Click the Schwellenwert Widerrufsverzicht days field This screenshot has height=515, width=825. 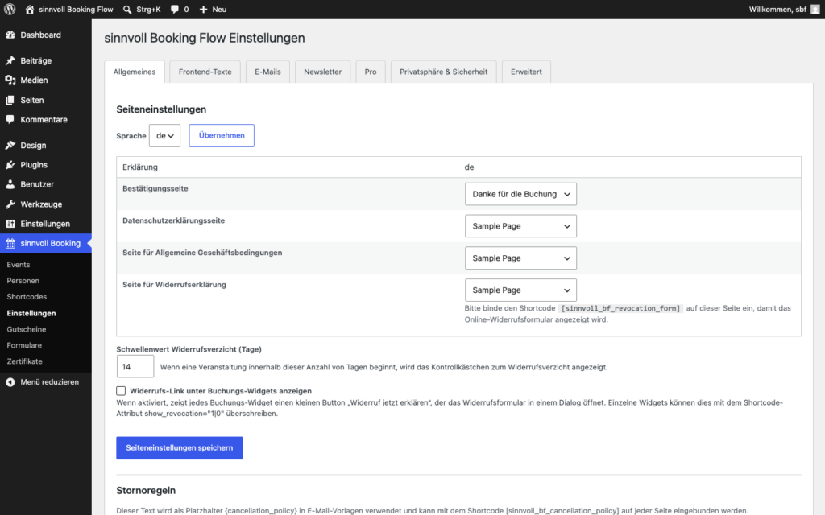(135, 367)
